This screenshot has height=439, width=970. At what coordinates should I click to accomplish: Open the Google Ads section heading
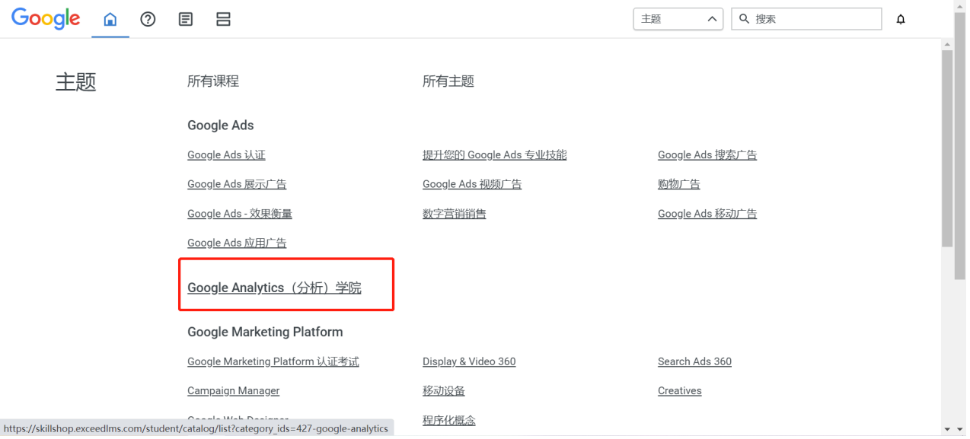pos(221,126)
